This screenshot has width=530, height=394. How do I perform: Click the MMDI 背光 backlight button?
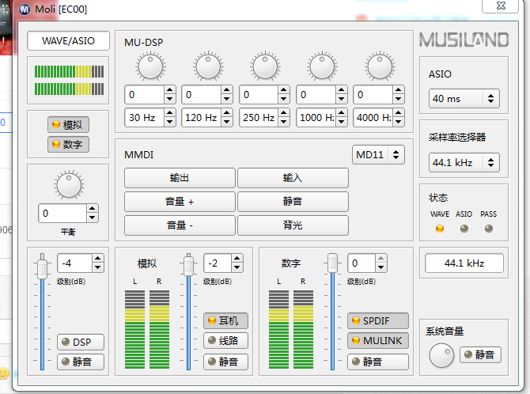(x=293, y=225)
